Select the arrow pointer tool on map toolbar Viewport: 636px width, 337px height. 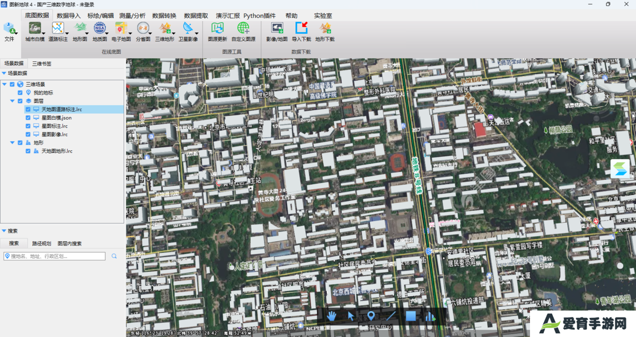click(351, 316)
